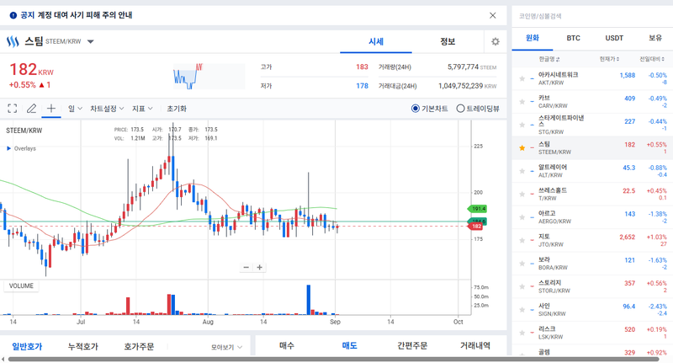The height and width of the screenshot is (363, 673).
Task: Click the red 182 price label
Action: [476, 227]
